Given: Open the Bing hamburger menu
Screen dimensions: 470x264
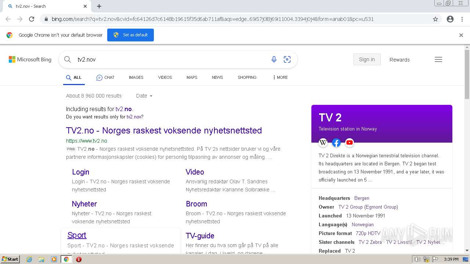Looking at the screenshot, I should (x=438, y=59).
